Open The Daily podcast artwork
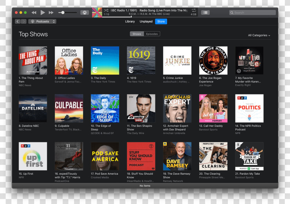290x204 pixels. 105,60
